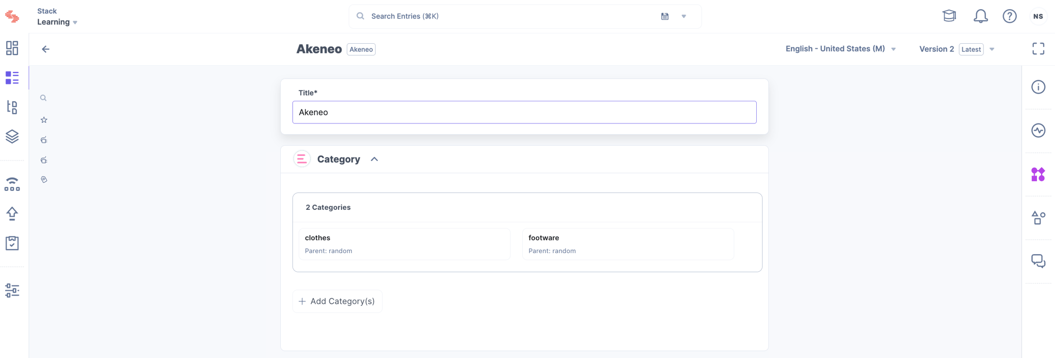This screenshot has width=1055, height=358.
Task: Select the clothes category card
Action: [404, 244]
